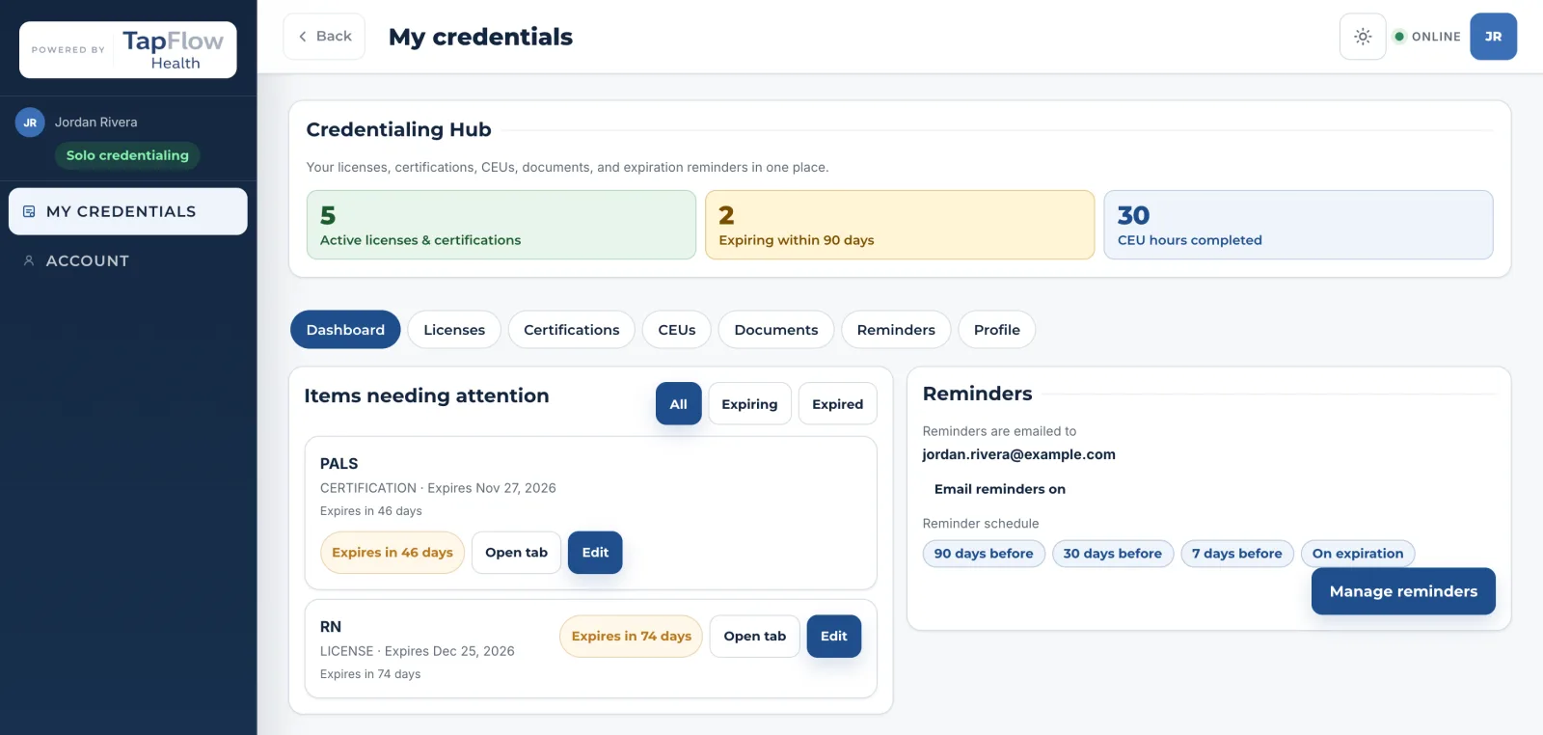Click the Credentialing Hub heading
1543x735 pixels.
point(398,129)
